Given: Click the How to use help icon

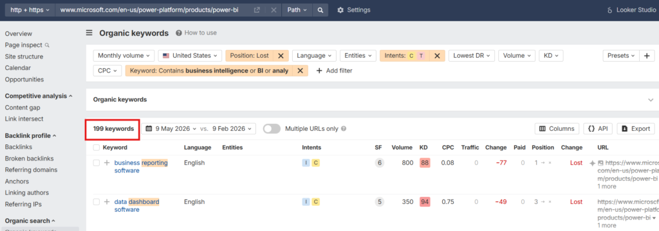Looking at the screenshot, I should pyautogui.click(x=179, y=33).
